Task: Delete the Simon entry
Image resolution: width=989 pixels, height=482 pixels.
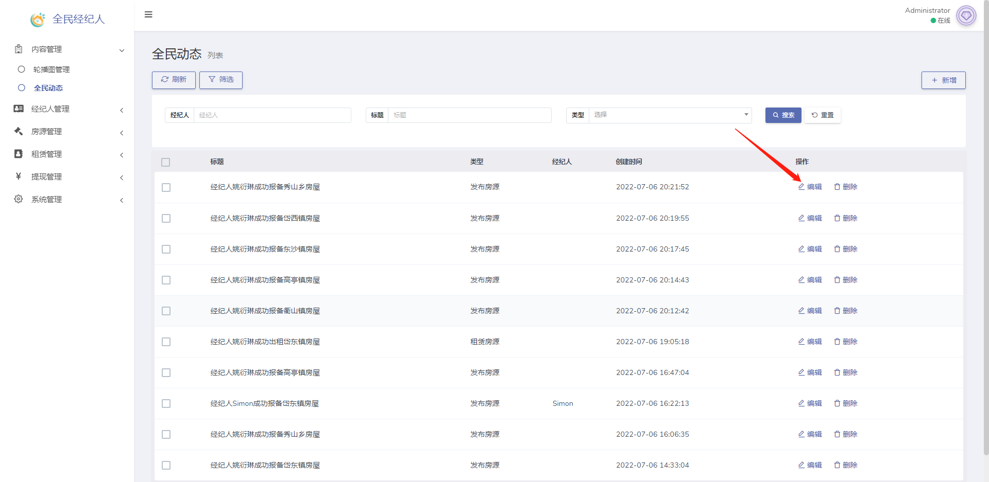Action: point(846,403)
